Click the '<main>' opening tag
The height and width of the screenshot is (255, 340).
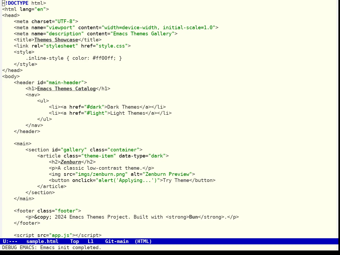tap(23, 144)
